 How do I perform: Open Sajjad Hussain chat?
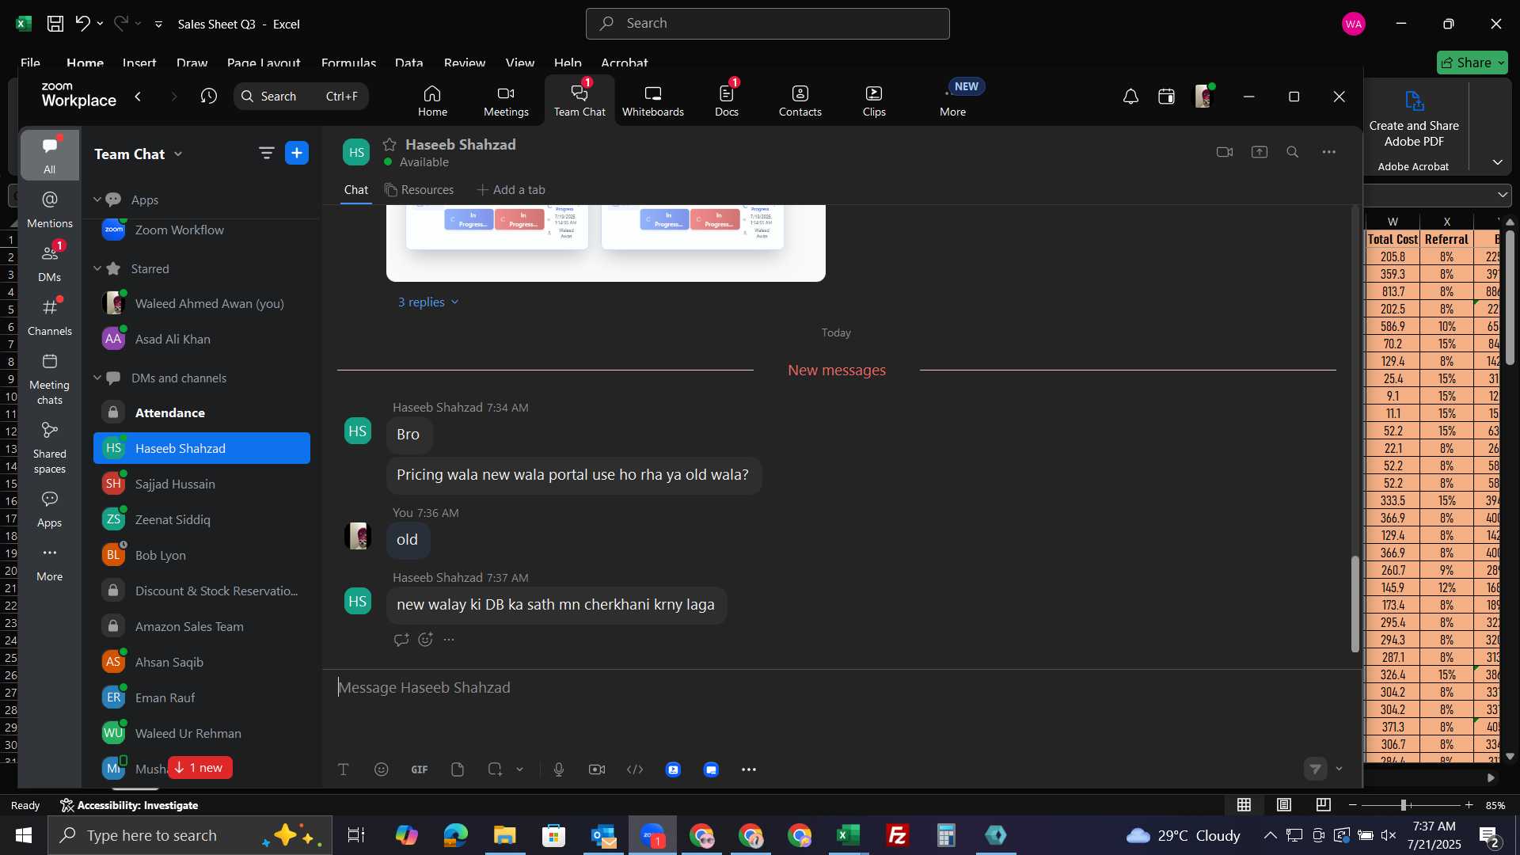[x=202, y=484]
